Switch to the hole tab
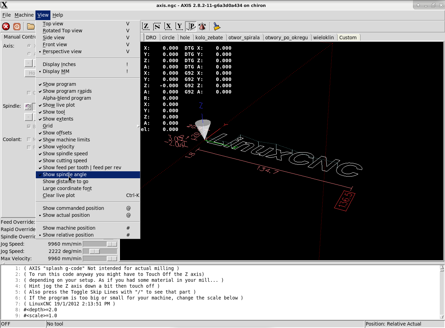Screen dimensions: 445x328 click(185, 38)
